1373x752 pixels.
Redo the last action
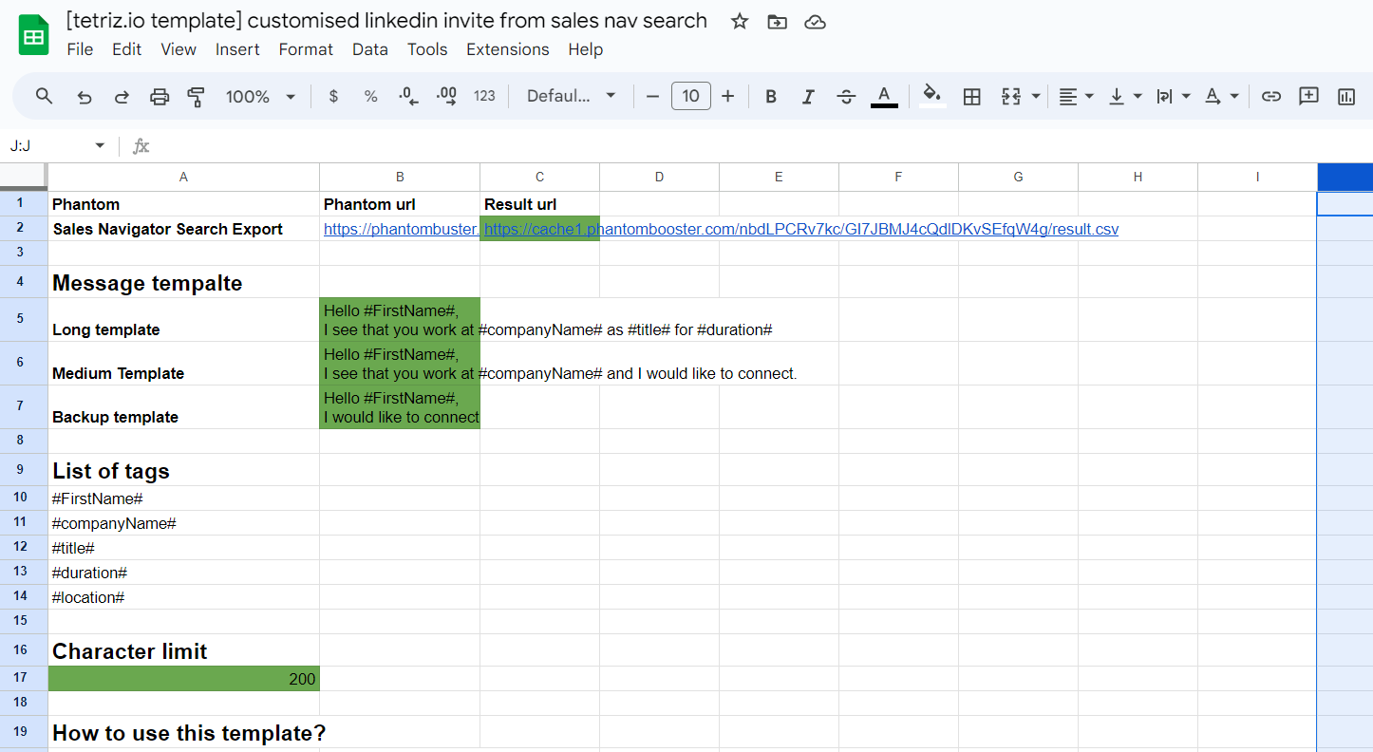tap(122, 96)
